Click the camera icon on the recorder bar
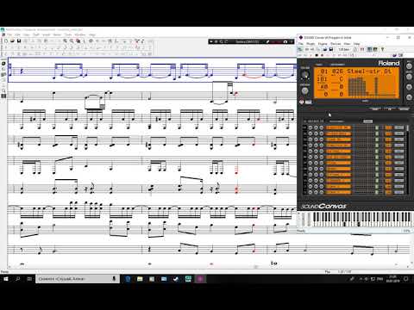414x310 pixels. (285, 41)
